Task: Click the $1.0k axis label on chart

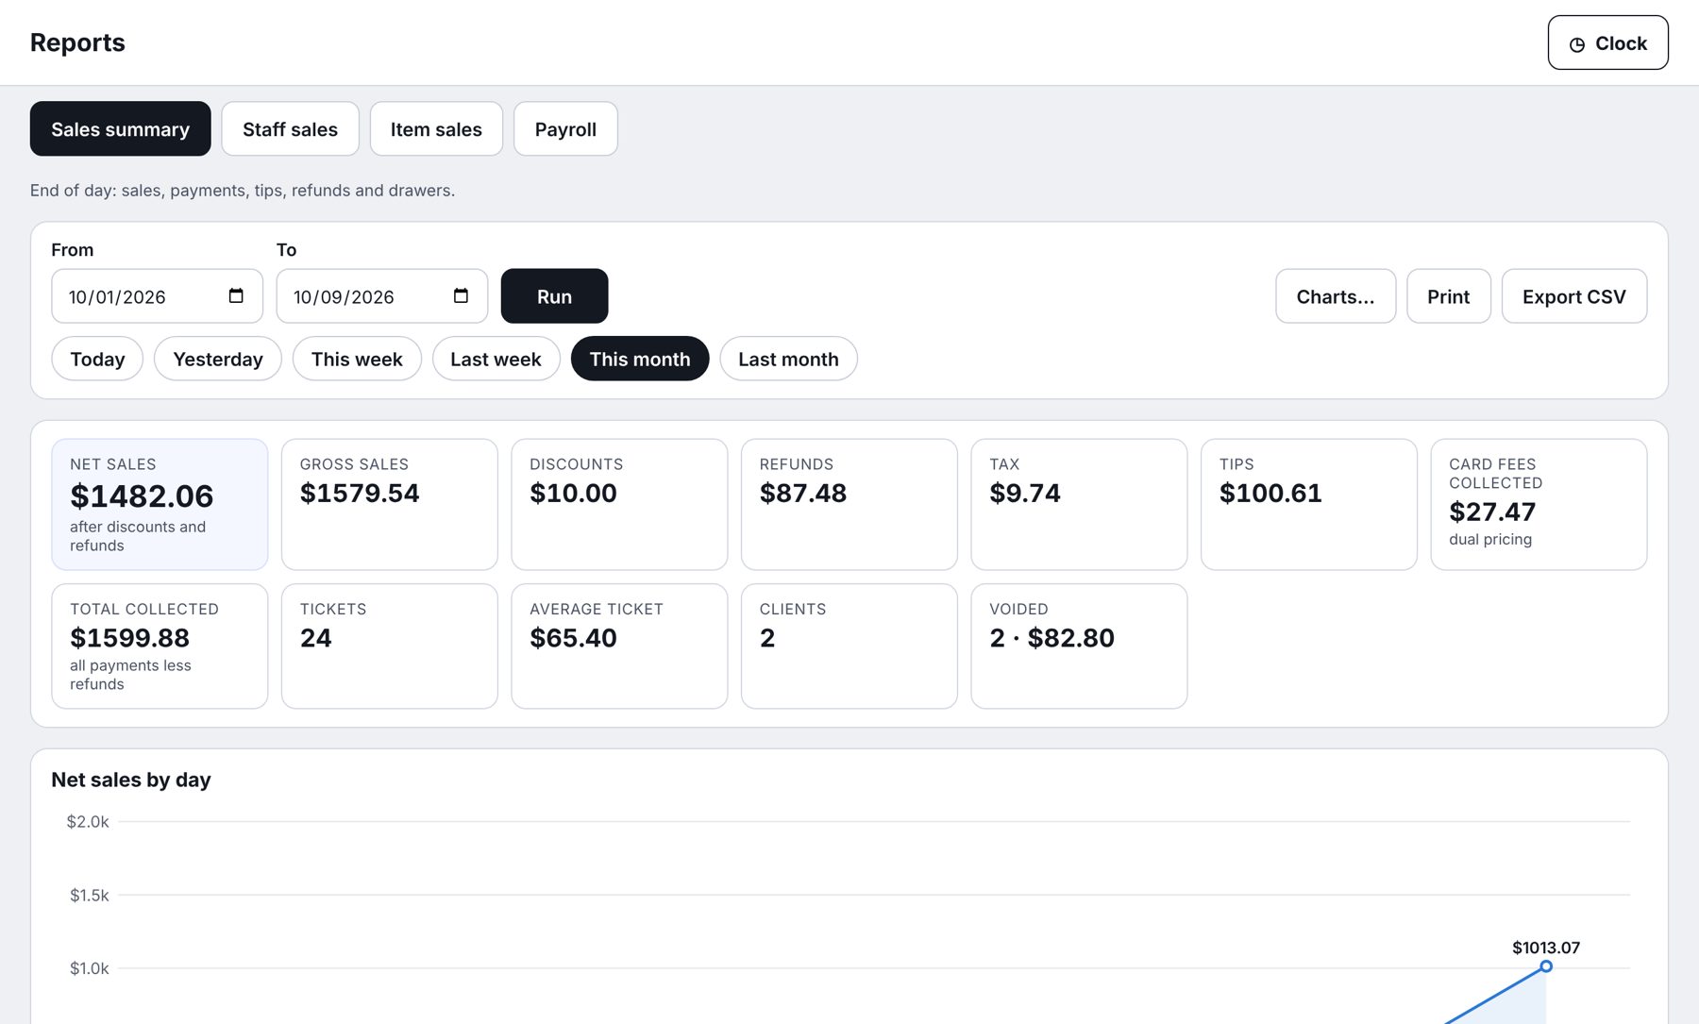Action: pos(90,968)
